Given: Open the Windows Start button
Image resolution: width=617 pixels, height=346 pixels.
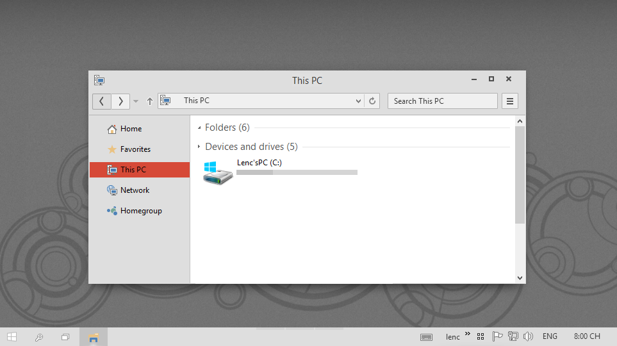Looking at the screenshot, I should 12,337.
